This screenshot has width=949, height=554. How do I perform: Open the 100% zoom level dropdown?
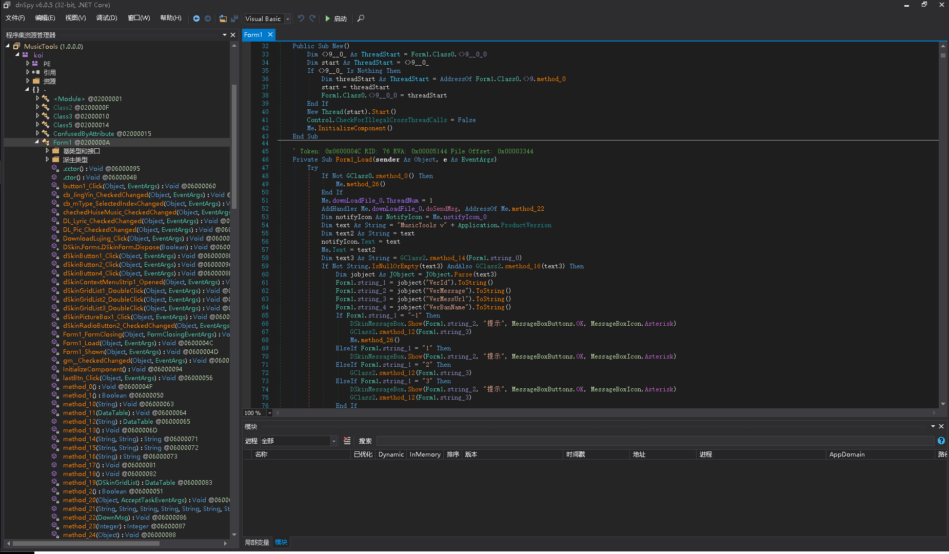(x=270, y=413)
